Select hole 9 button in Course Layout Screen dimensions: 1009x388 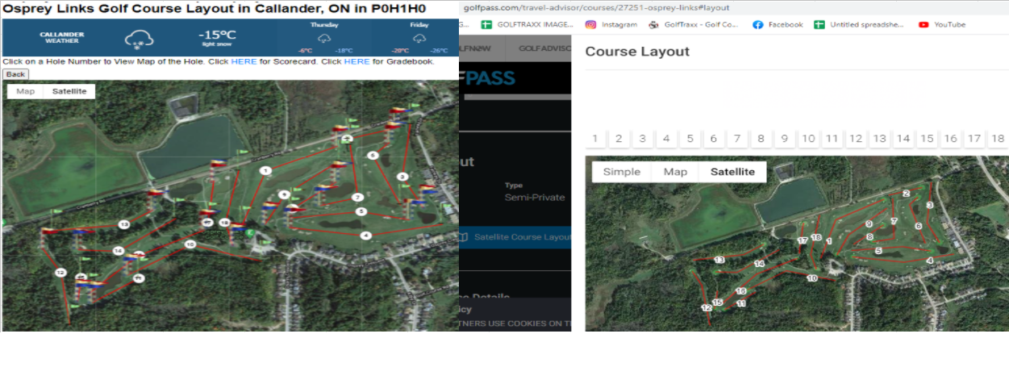784,139
